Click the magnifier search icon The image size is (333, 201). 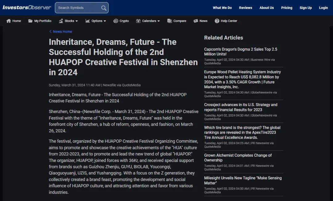104,8
